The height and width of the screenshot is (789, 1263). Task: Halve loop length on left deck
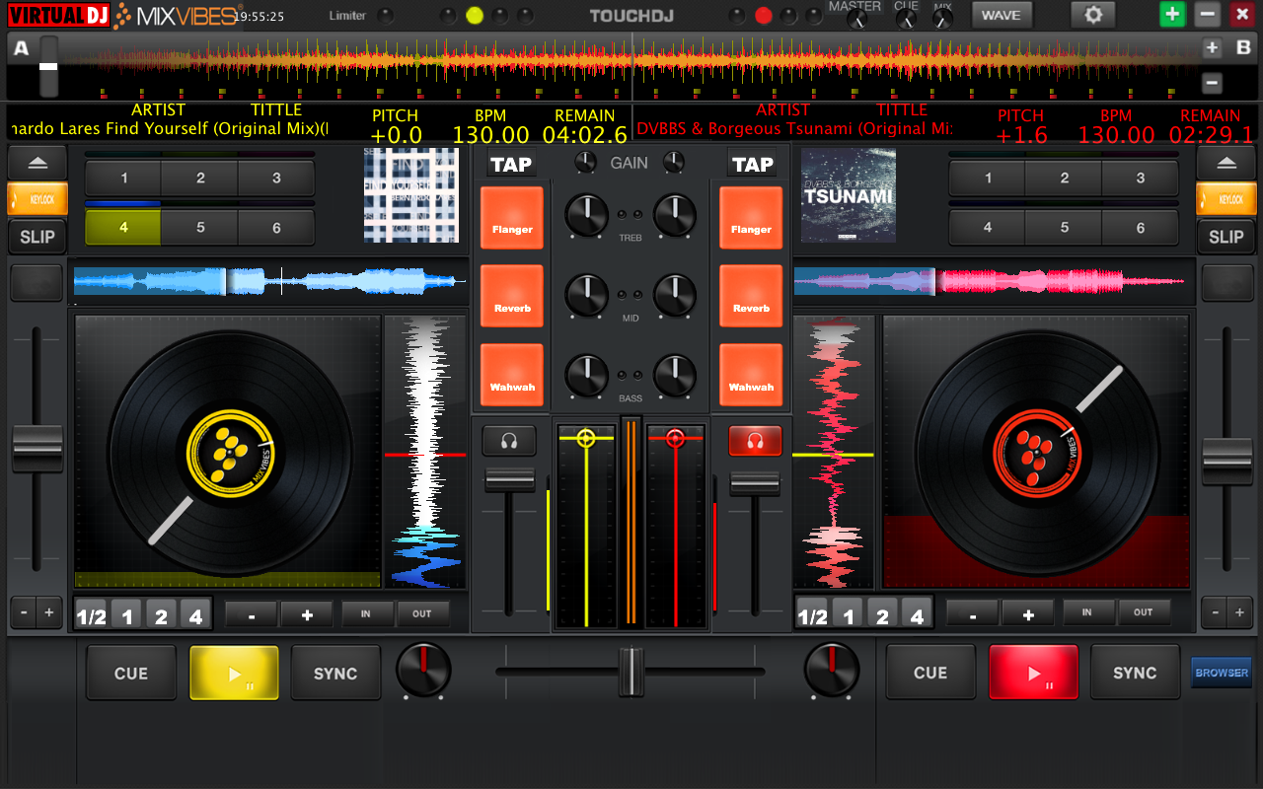pyautogui.click(x=252, y=614)
